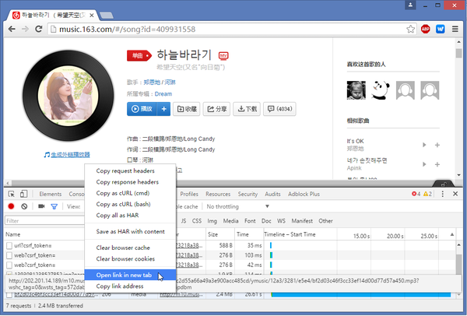Tick the checkbox for the second row, web?csrf_token=
Image resolution: width=467 pixels, height=316 pixels.
(9, 255)
